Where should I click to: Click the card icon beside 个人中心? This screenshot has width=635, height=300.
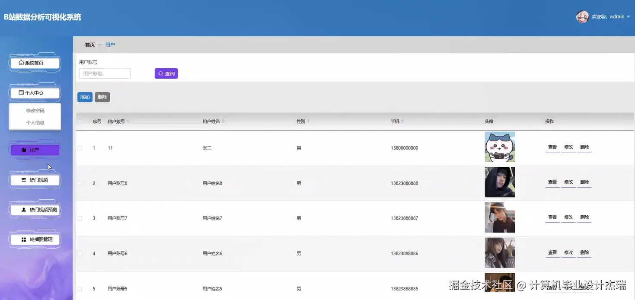click(21, 93)
